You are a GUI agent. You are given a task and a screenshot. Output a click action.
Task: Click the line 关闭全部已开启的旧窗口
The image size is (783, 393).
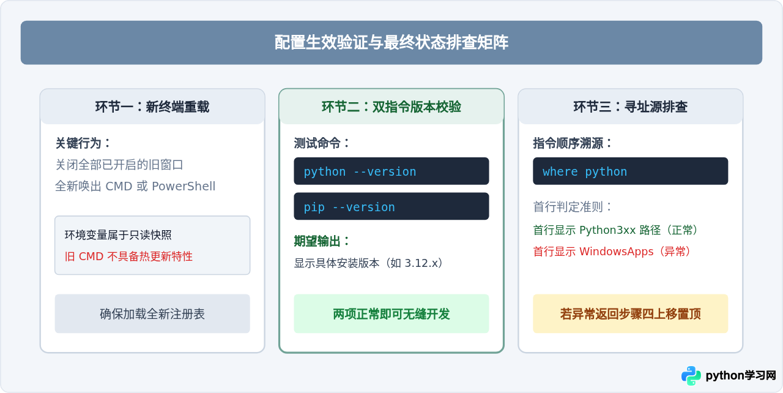tap(119, 165)
